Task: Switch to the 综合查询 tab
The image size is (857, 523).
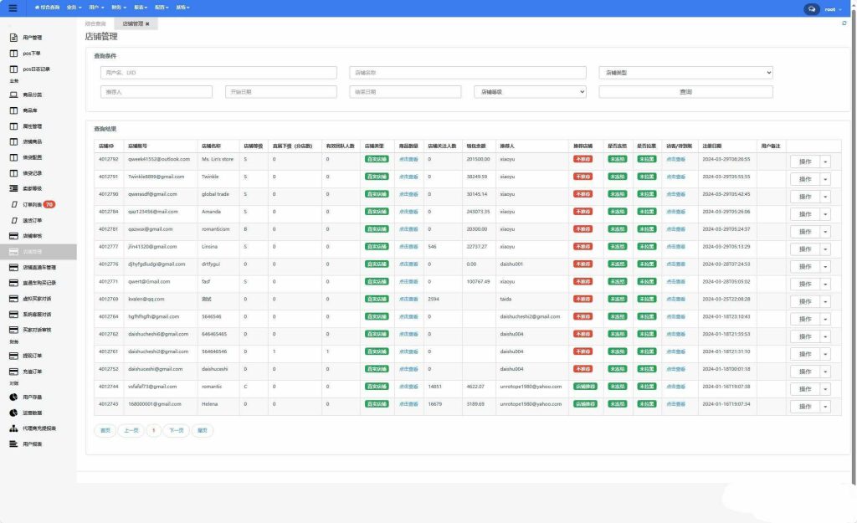Action: coord(96,24)
